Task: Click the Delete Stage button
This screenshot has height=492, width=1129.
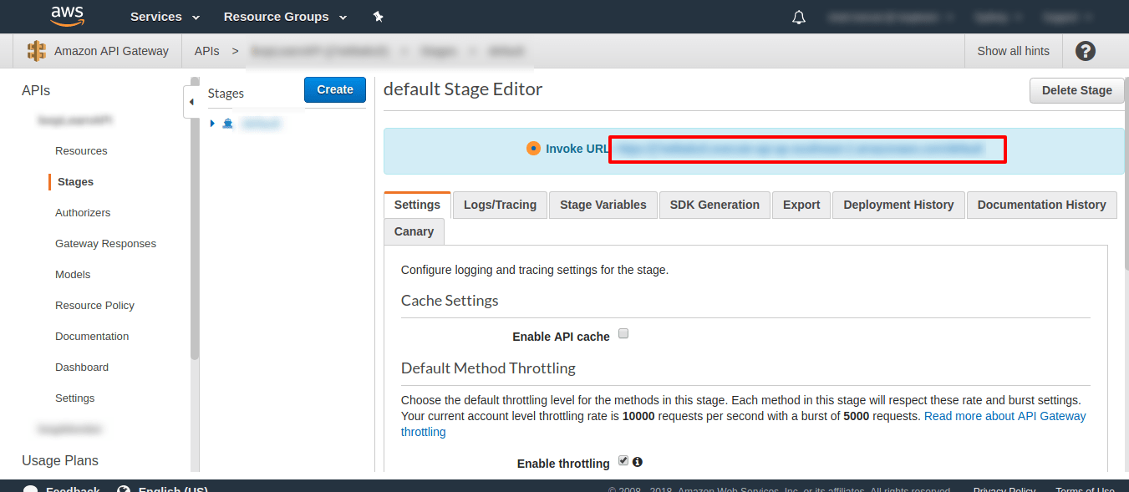Action: tap(1076, 90)
